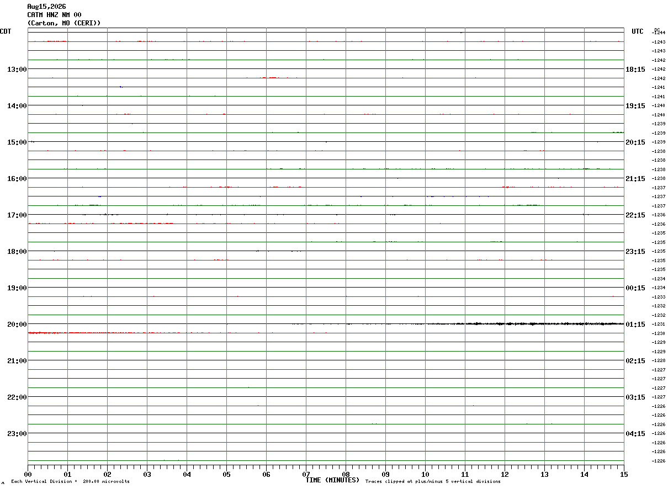Click the 04:15 UTC row label
668x489 pixels.
pos(635,433)
